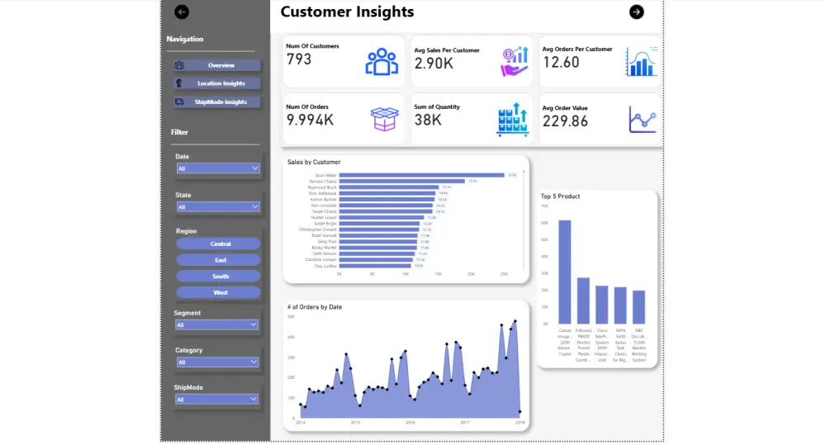Open the ShipMode Insights page
The width and height of the screenshot is (826, 445).
pos(217,102)
